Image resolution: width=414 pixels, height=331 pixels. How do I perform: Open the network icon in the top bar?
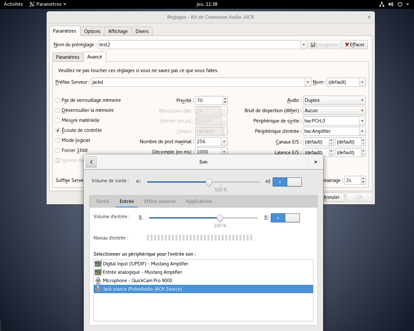(382, 4)
